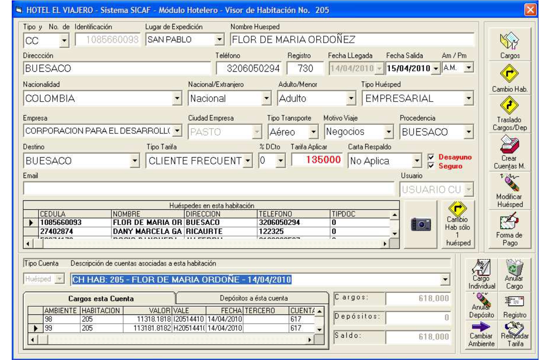Open Crear Cuentas M. icon
The width and height of the screenshot is (555, 360).
509,144
